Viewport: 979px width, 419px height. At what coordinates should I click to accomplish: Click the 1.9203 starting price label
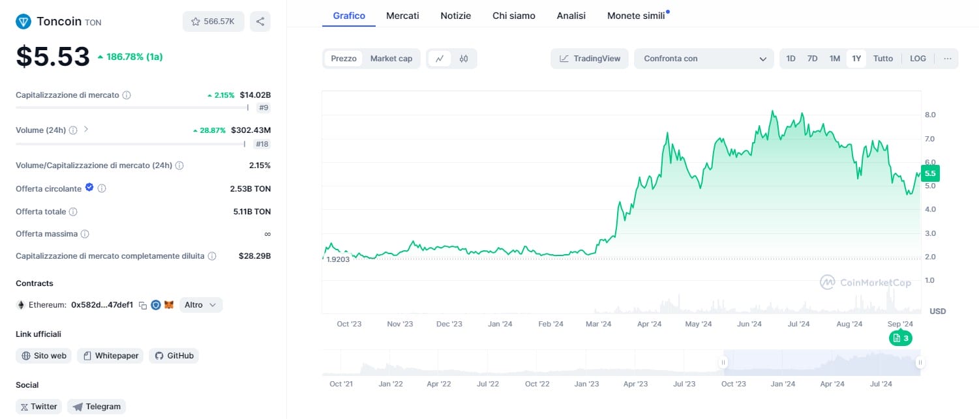coord(337,259)
